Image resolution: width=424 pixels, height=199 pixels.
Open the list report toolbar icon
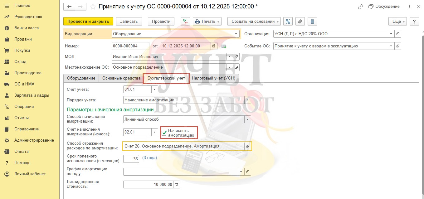click(312, 21)
